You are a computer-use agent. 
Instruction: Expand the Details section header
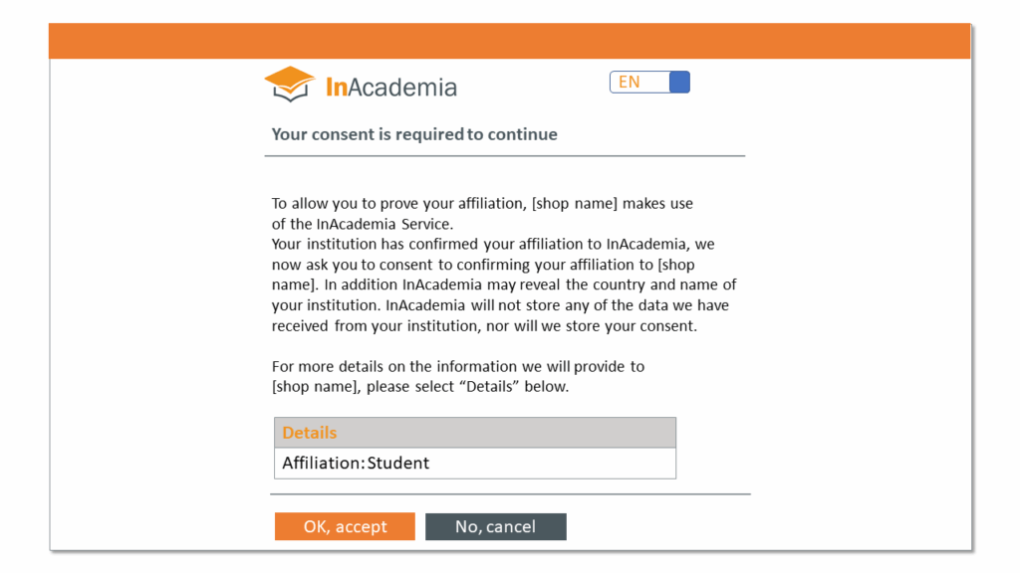click(x=475, y=433)
